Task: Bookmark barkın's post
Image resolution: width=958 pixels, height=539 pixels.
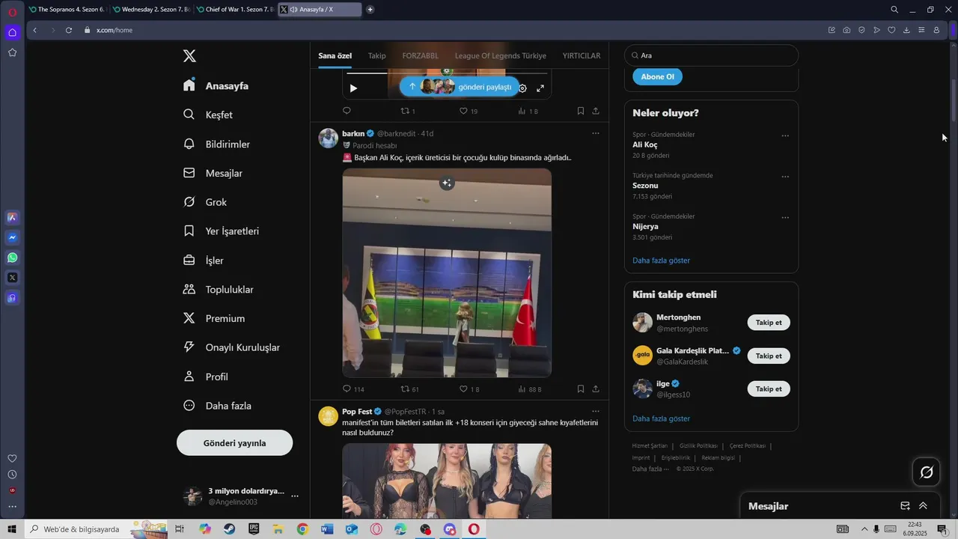Action: [580, 389]
